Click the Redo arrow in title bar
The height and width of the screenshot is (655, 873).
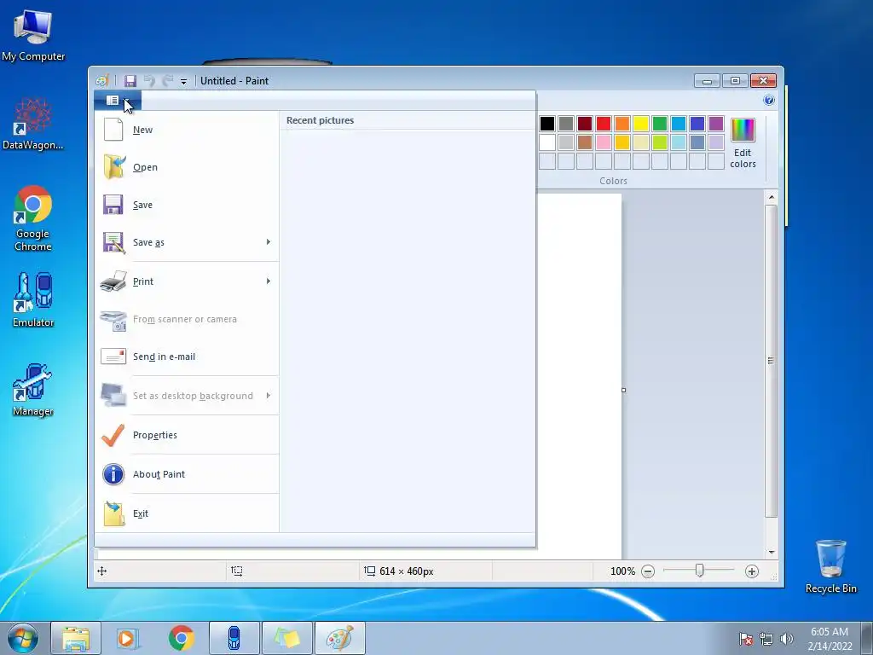[168, 81]
